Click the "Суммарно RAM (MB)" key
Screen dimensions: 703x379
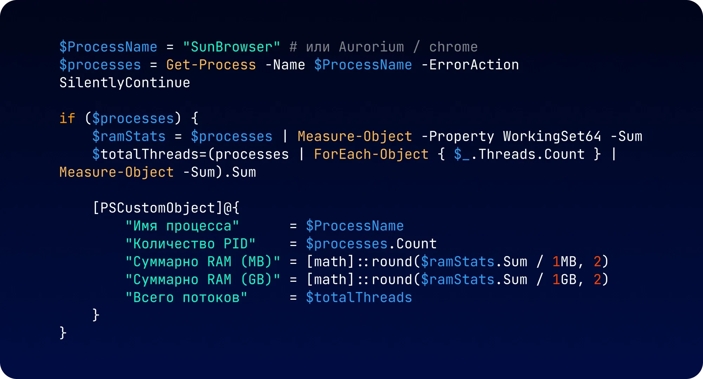pyautogui.click(x=203, y=262)
